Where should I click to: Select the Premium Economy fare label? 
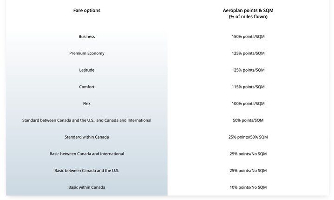87,53
